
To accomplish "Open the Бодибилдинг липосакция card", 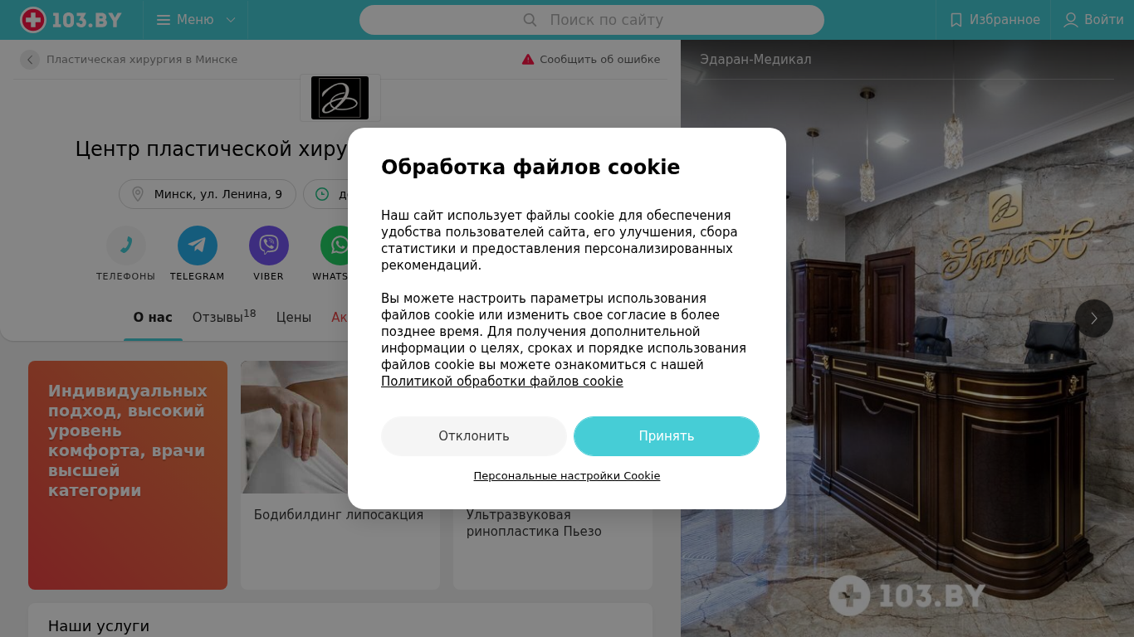I will (x=340, y=475).
